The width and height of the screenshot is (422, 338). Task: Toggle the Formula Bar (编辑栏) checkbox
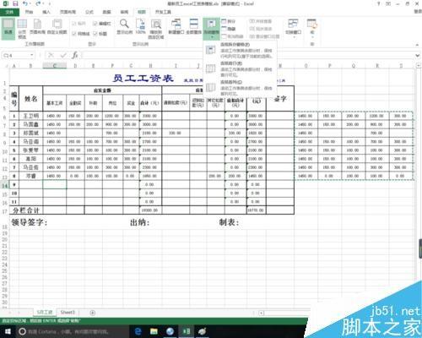click(101, 24)
